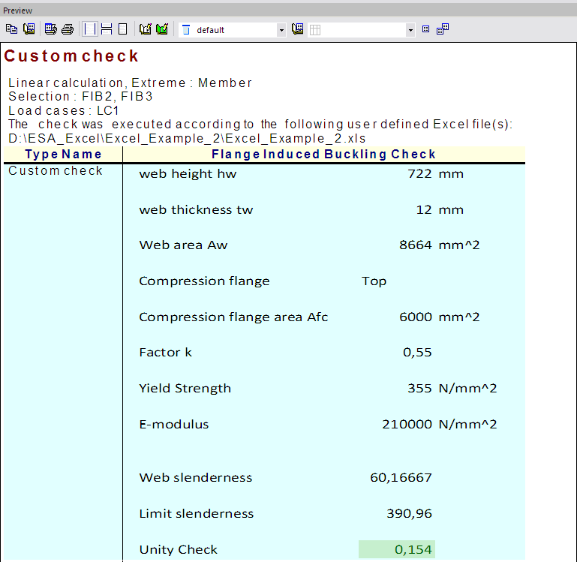Click the dropdown arrow next to 'default'
577x562 pixels.
(281, 30)
